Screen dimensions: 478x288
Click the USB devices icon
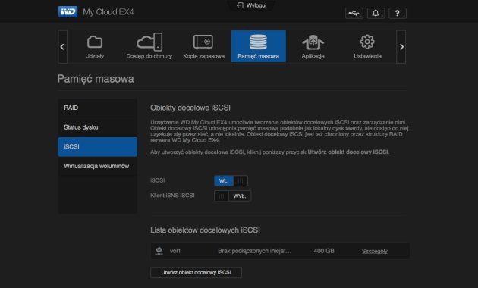[354, 13]
